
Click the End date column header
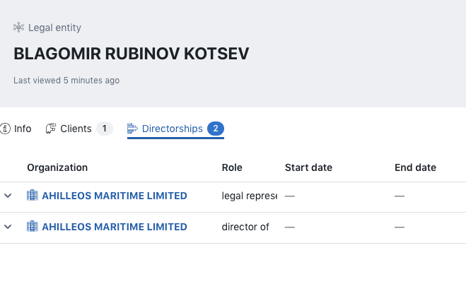coord(415,167)
